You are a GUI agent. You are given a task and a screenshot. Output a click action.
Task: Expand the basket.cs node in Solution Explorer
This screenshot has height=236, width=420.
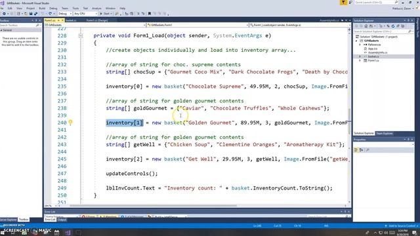point(360,57)
